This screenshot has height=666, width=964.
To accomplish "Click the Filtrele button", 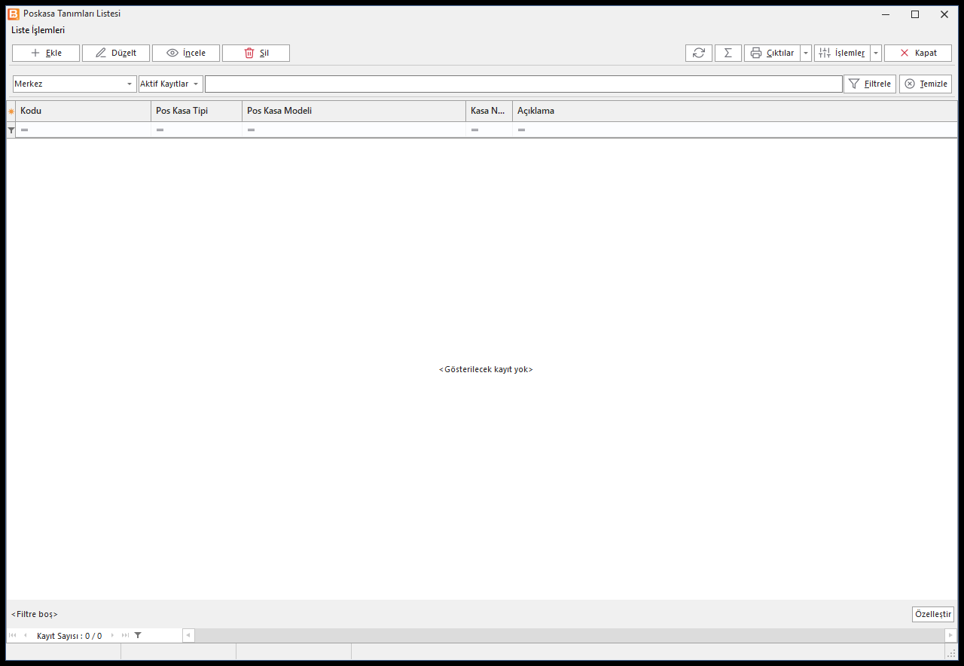I will (x=870, y=84).
